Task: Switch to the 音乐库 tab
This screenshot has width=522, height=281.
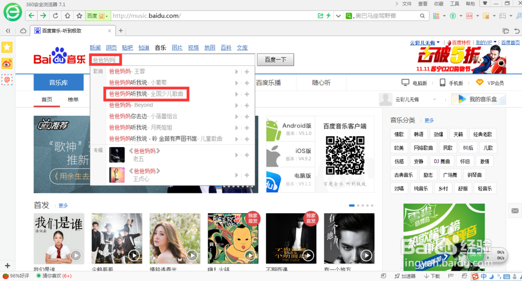Action: tap(58, 82)
